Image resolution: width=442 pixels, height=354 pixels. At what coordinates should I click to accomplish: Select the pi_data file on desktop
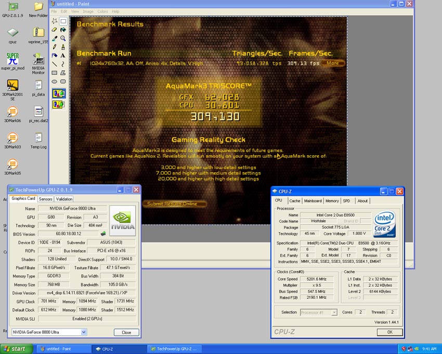38,88
